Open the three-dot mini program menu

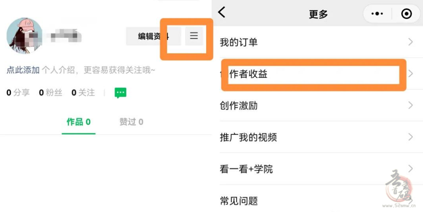pyautogui.click(x=377, y=14)
